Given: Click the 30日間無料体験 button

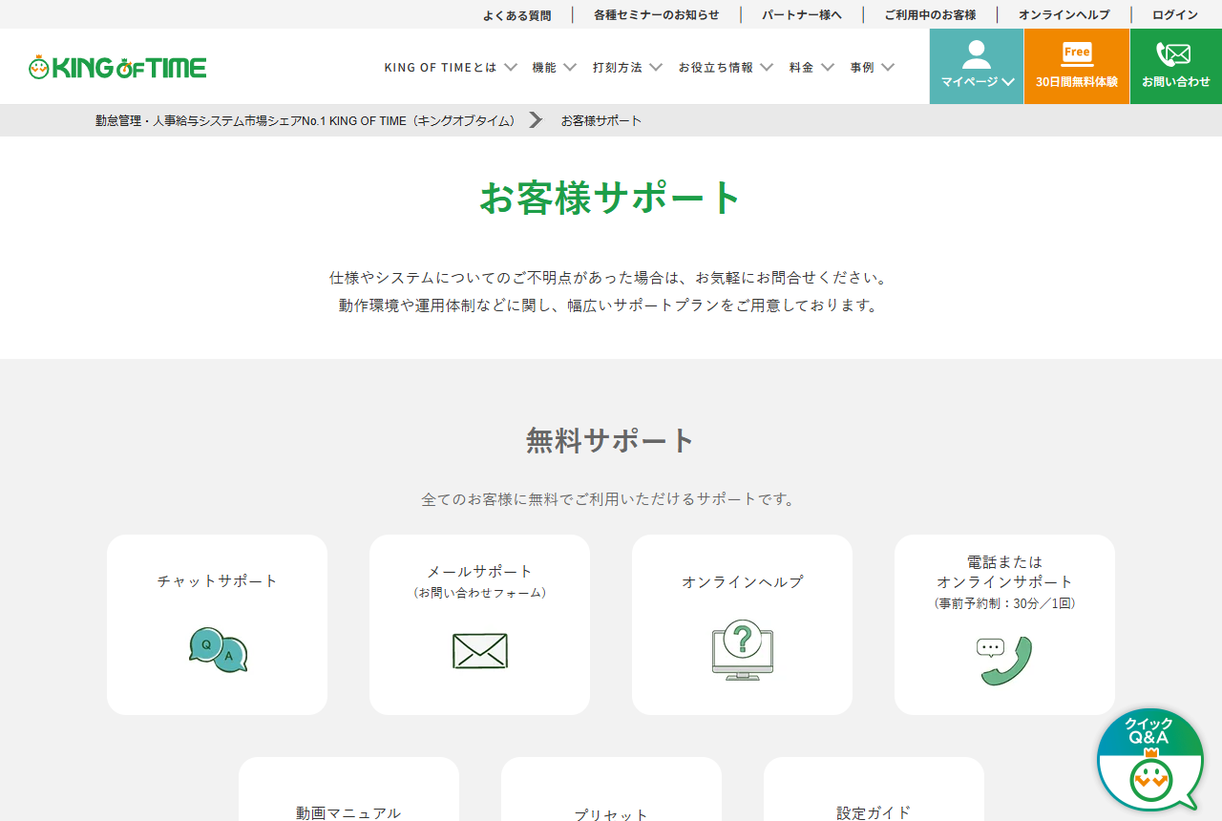Looking at the screenshot, I should point(1077,67).
